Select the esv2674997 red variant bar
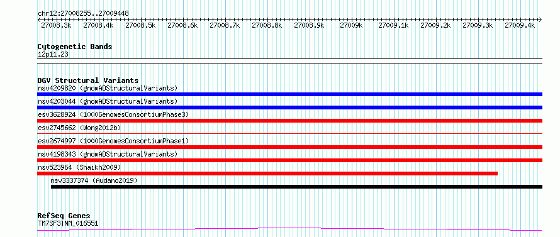 click(x=289, y=147)
